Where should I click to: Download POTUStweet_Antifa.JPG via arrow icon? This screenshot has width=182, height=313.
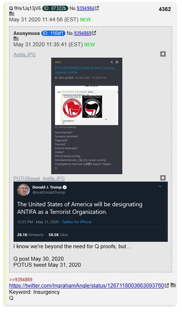[x=163, y=178]
